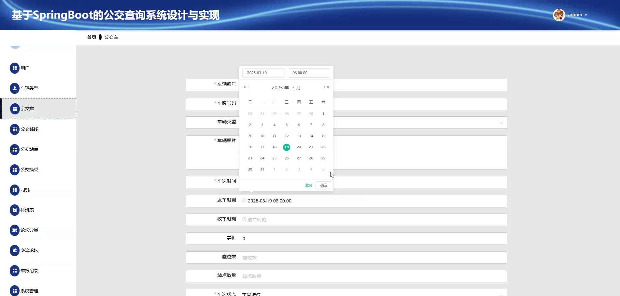Open the 公交路线 sidebar icon
This screenshot has width=620, height=296.
(15, 129)
